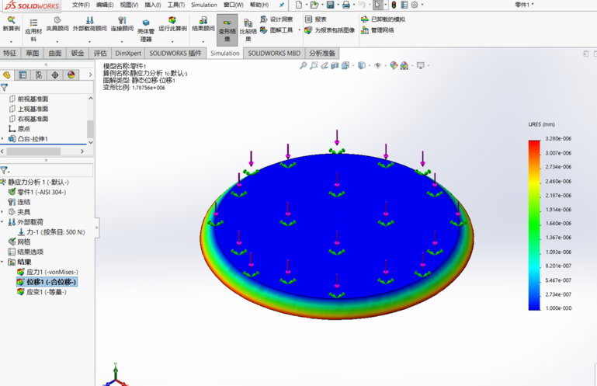
Task: Pin the menu bar with pushpin icon
Action: (x=282, y=5)
